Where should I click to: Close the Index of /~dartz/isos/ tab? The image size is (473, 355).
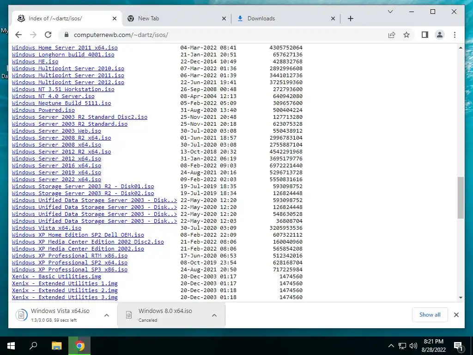[115, 18]
